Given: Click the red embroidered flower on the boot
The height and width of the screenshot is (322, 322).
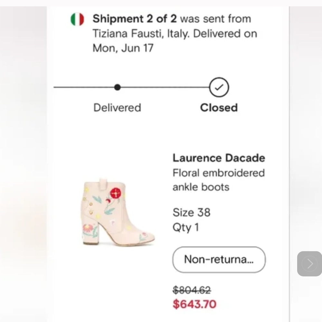Looking at the screenshot, I should (115, 193).
